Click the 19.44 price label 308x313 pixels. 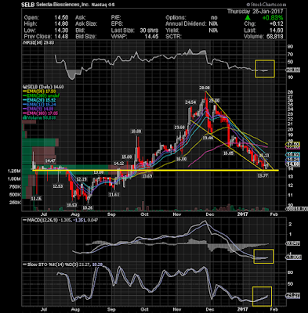point(208,138)
